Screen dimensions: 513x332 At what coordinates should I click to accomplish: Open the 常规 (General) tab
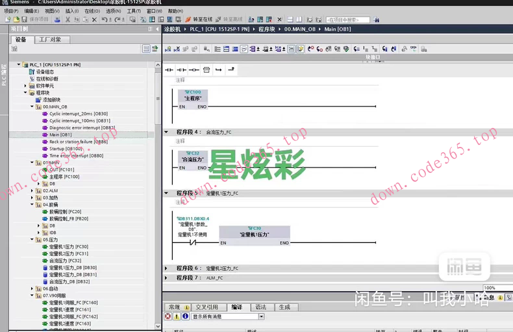(x=177, y=307)
